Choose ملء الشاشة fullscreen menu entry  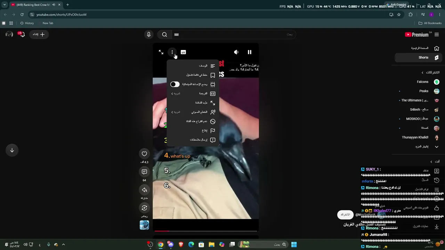[x=193, y=103]
